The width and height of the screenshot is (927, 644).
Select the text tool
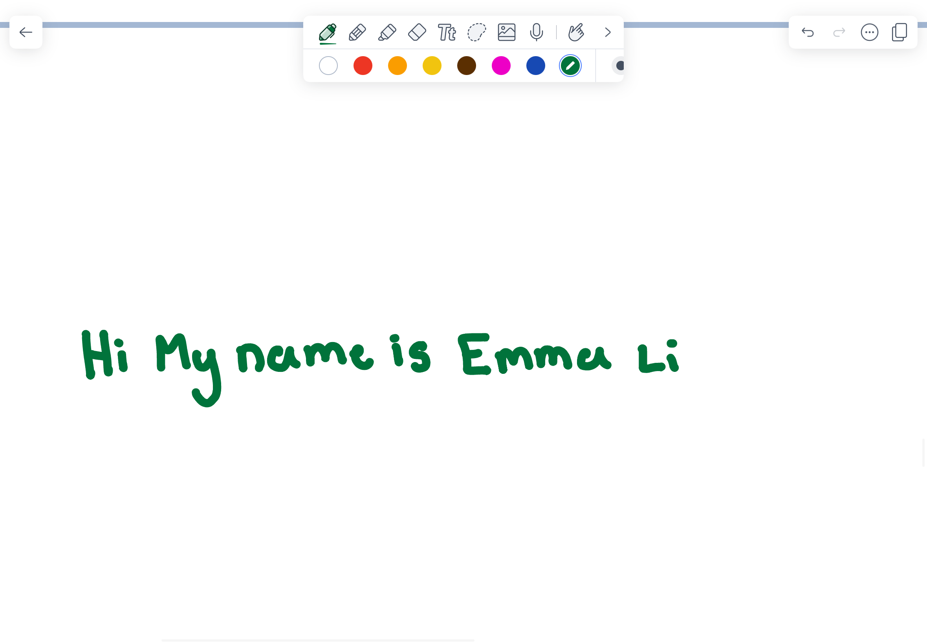tap(447, 32)
